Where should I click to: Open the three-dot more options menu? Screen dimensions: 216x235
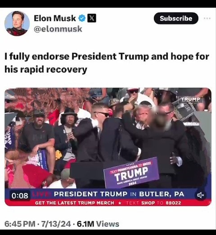point(207,19)
